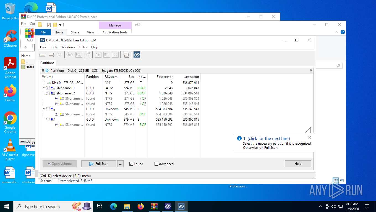
Task: Open the Tools menu
Action: 54,47
